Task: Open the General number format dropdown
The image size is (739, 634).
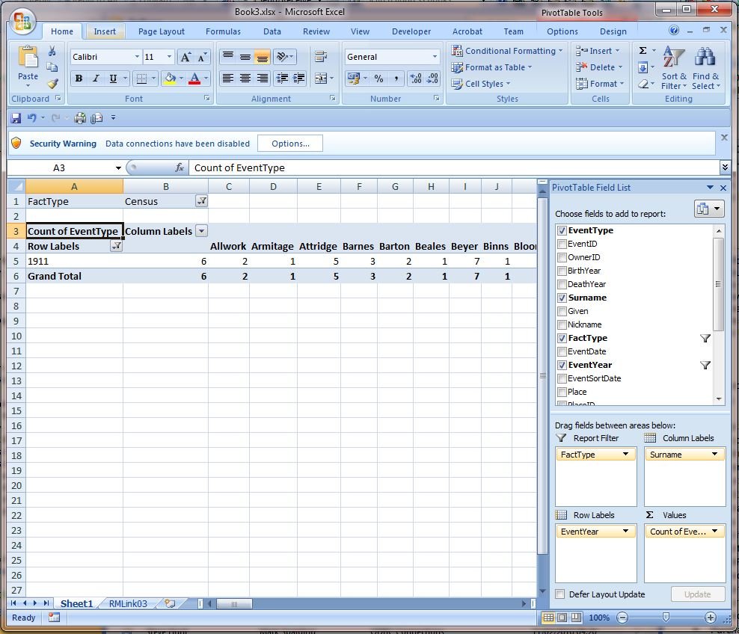Action: pos(435,57)
